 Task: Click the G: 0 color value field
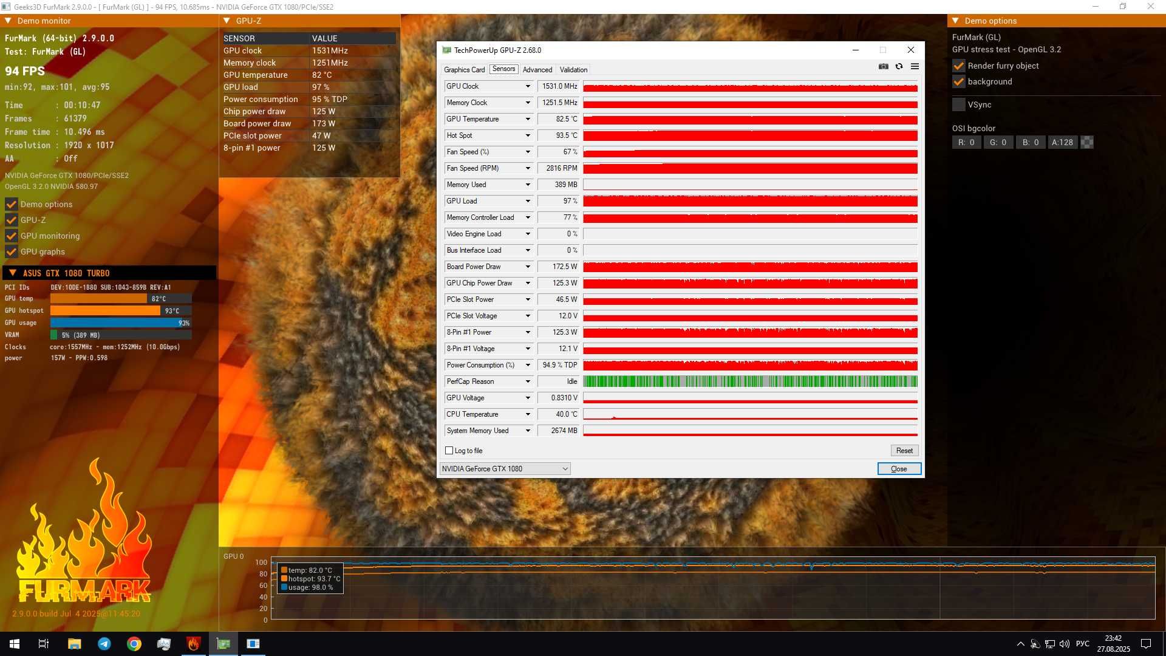(x=998, y=142)
